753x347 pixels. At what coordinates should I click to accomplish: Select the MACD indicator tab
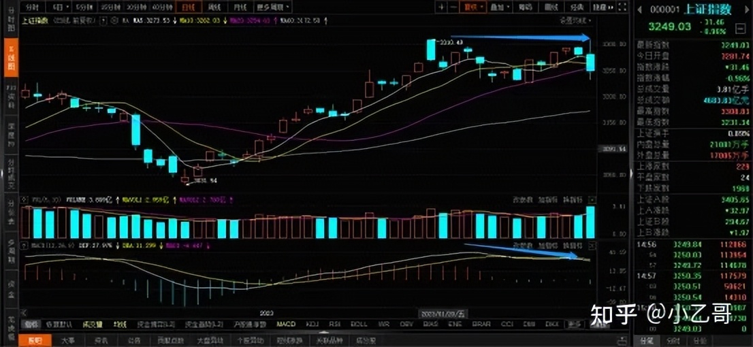coord(285,325)
